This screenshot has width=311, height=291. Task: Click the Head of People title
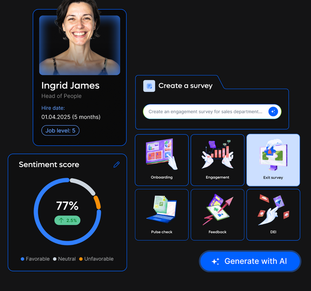coord(61,96)
